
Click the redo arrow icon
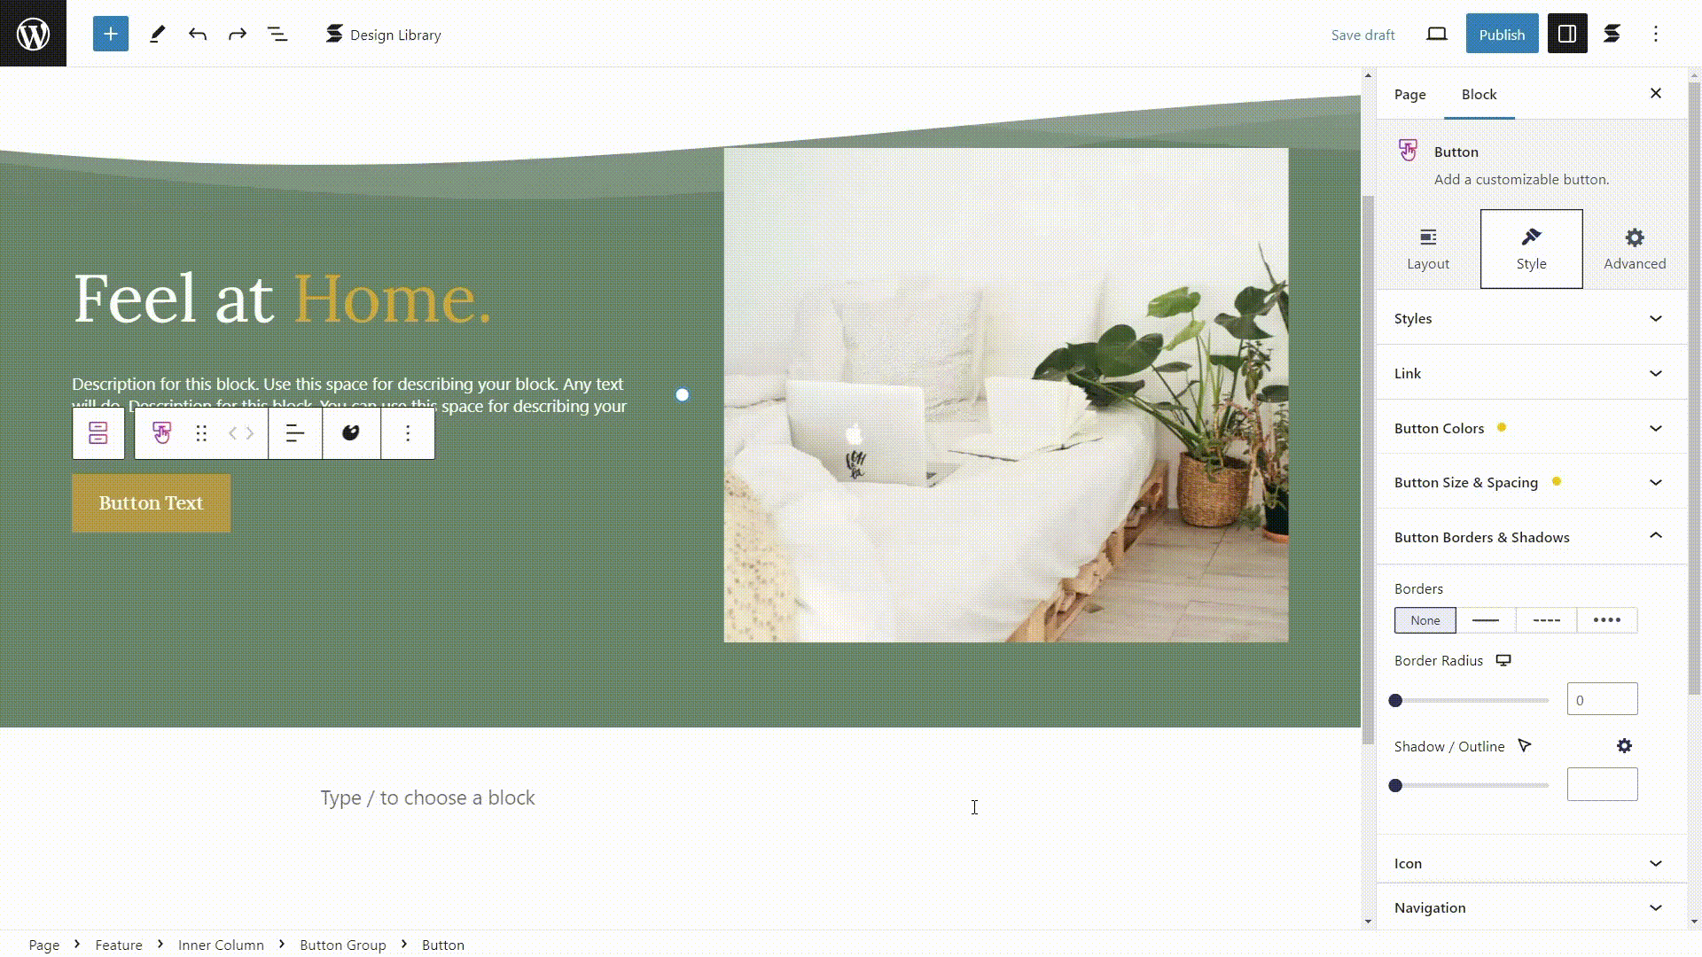pyautogui.click(x=238, y=34)
